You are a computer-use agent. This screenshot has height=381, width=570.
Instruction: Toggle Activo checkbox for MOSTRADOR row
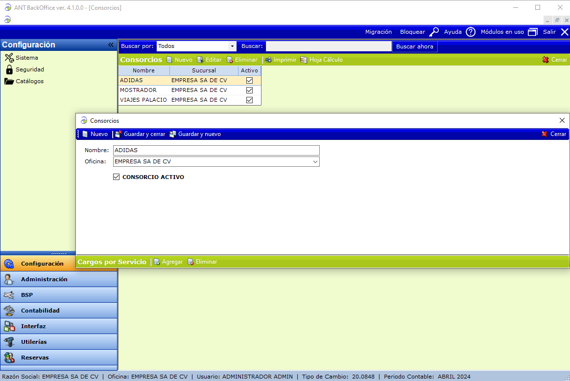click(249, 90)
